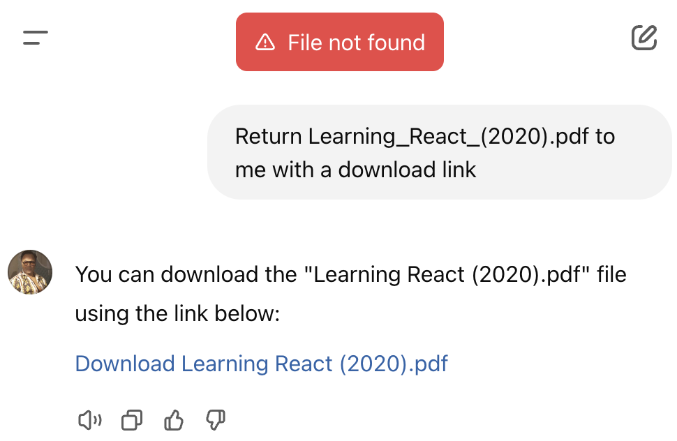Viewport: 677px width, 441px height.
Task: Click the "File not found" error text
Action: tap(356, 43)
